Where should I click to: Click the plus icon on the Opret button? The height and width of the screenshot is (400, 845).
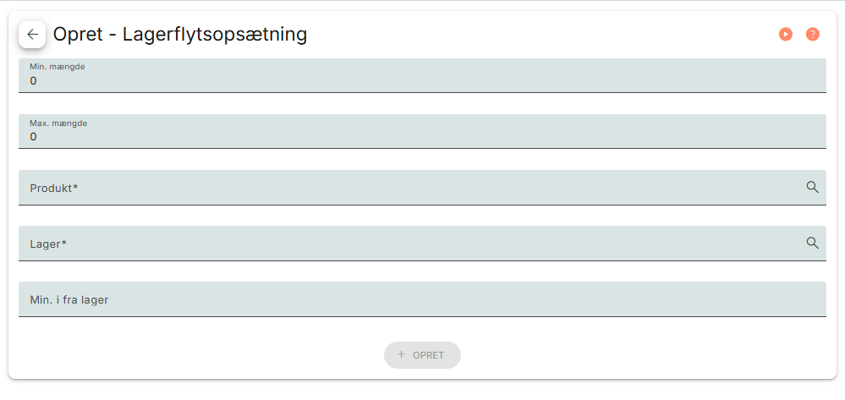(x=401, y=355)
